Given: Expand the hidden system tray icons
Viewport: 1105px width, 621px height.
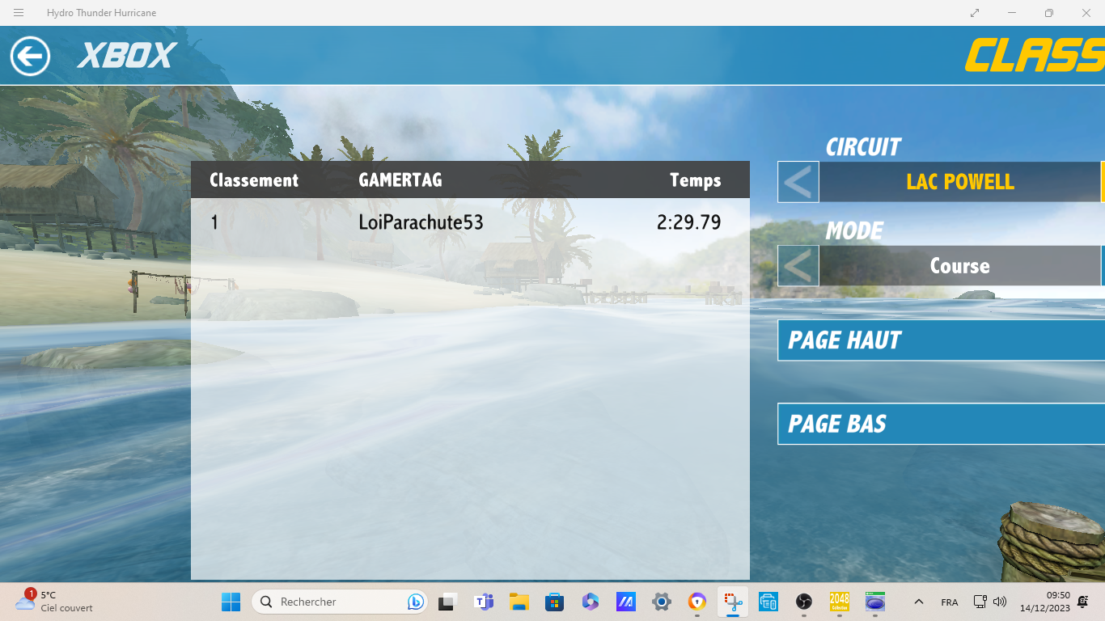Looking at the screenshot, I should pyautogui.click(x=918, y=602).
